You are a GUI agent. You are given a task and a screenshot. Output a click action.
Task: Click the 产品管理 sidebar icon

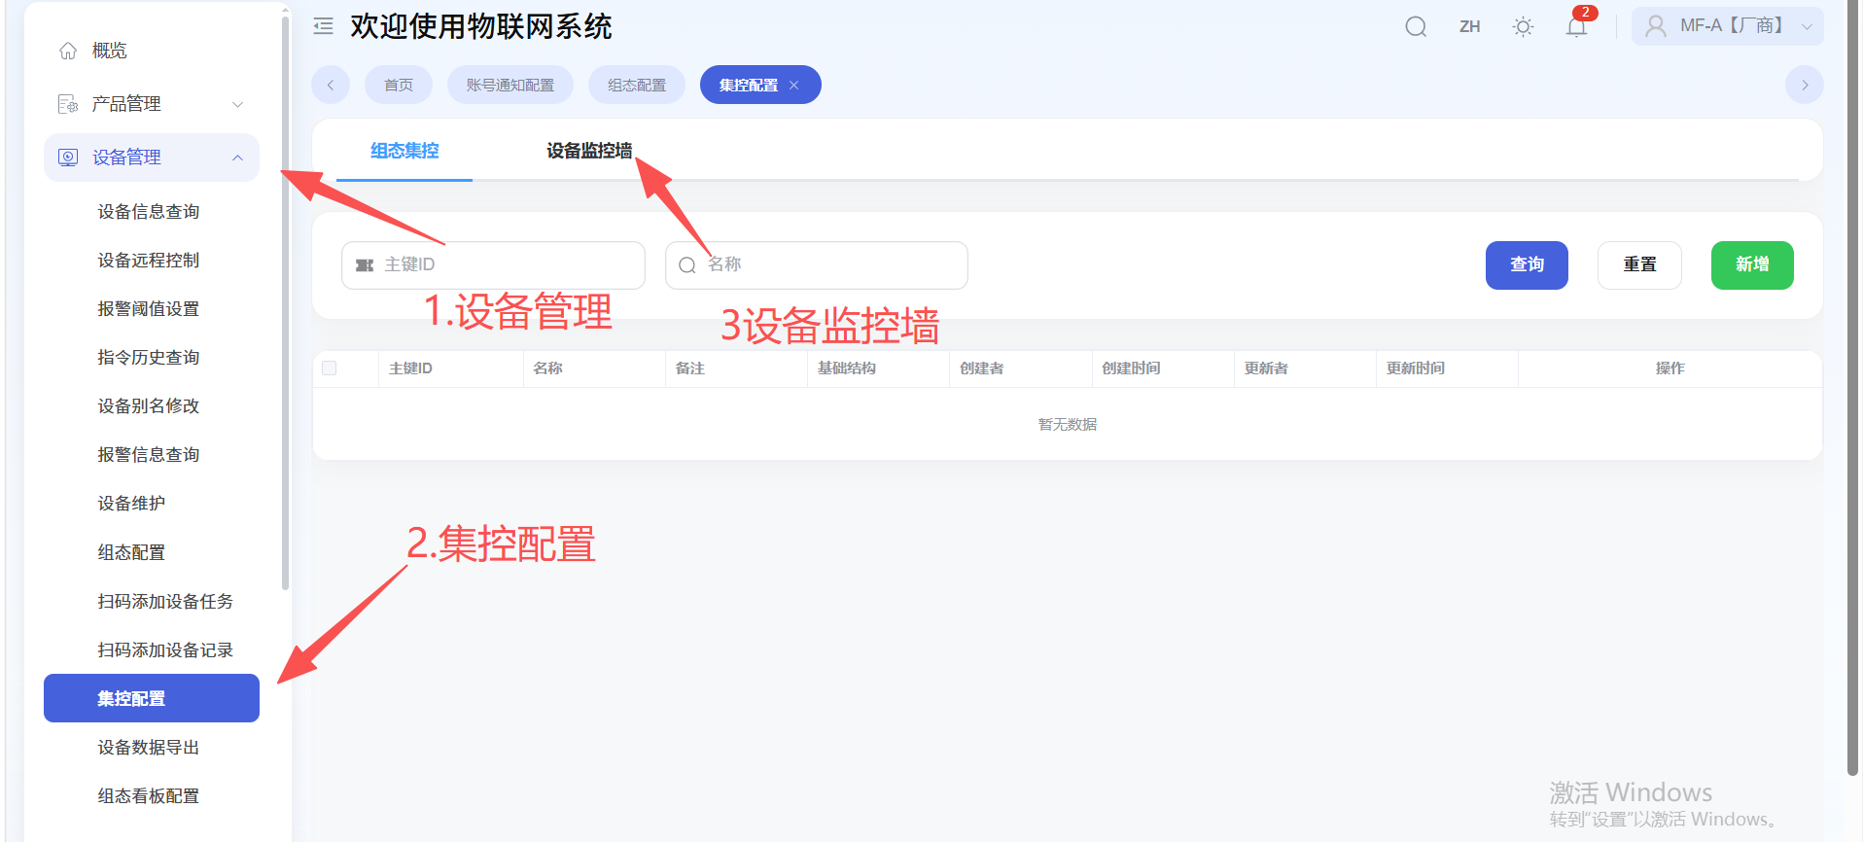[68, 104]
